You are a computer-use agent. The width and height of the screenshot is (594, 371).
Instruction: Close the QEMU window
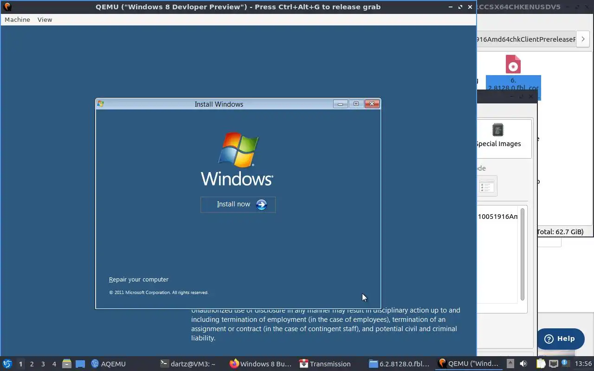[x=470, y=7]
